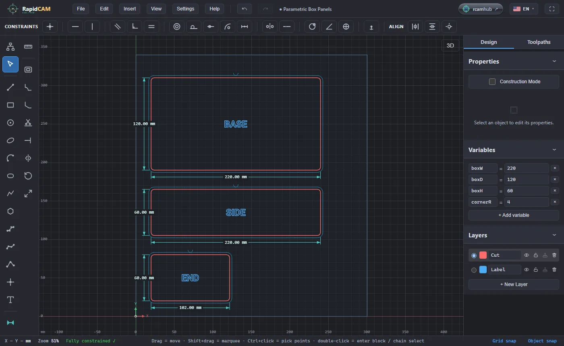This screenshot has height=346, width=564.
Task: Select the Measure ruler tool
Action: point(28,47)
